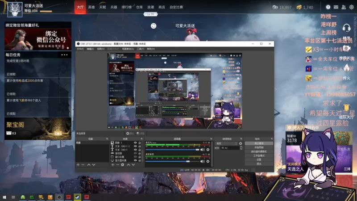Open the game settings gear at top right

pyautogui.click(x=352, y=7)
